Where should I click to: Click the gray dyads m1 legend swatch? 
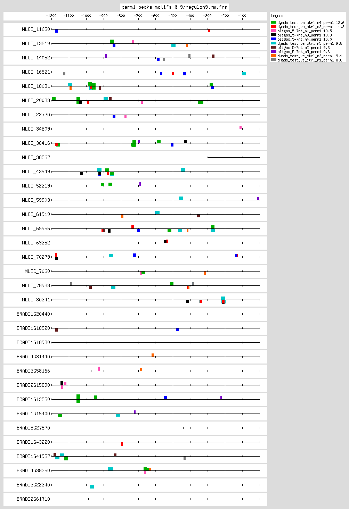[x=274, y=60]
